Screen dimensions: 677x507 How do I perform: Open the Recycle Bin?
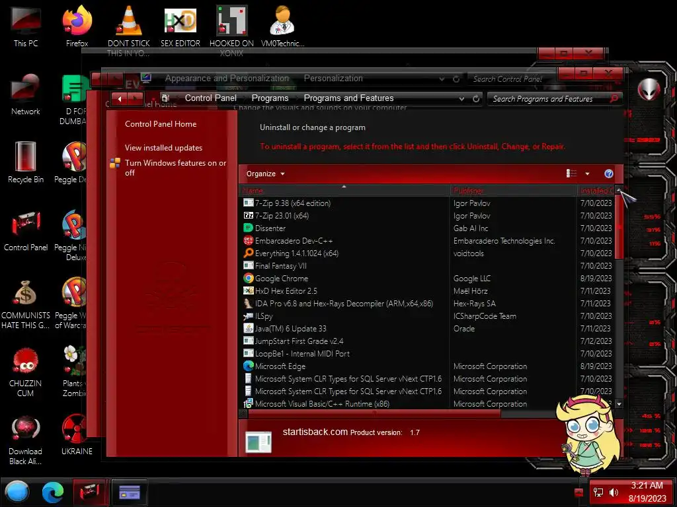click(26, 162)
